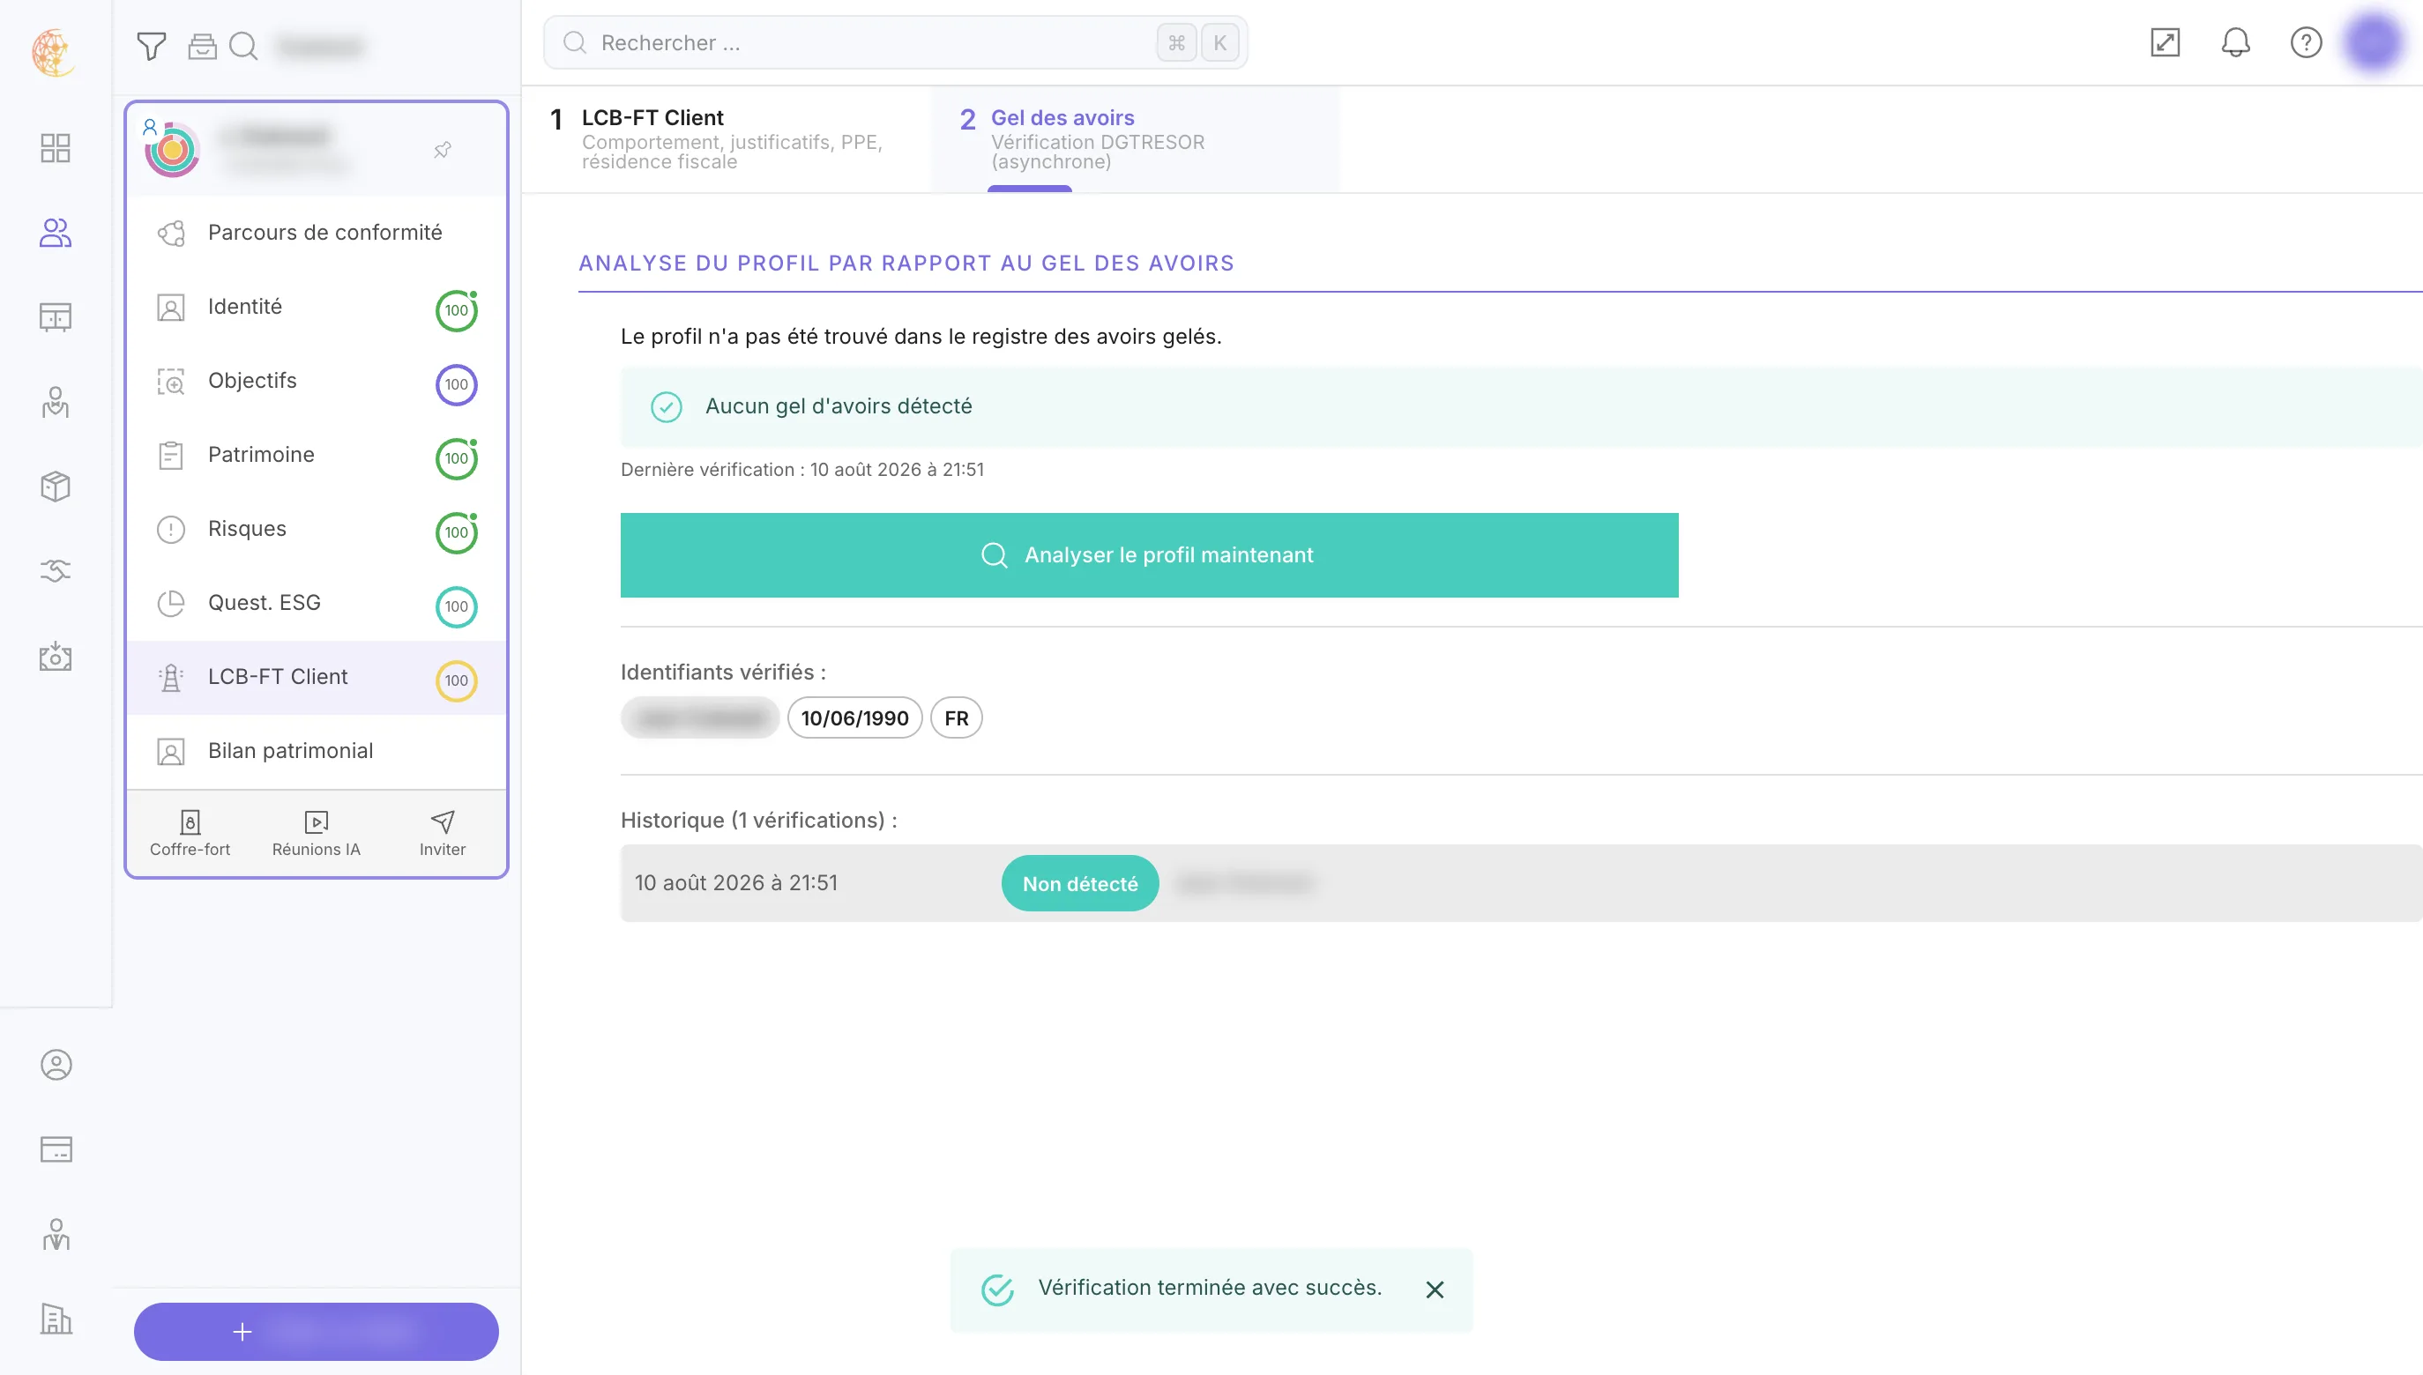This screenshot has height=1375, width=2423.
Task: Open the filter funnel icon
Action: (151, 45)
